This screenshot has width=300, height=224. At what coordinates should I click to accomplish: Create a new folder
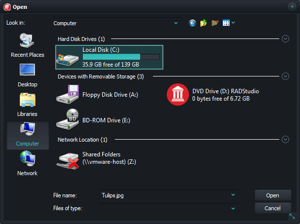[215, 23]
